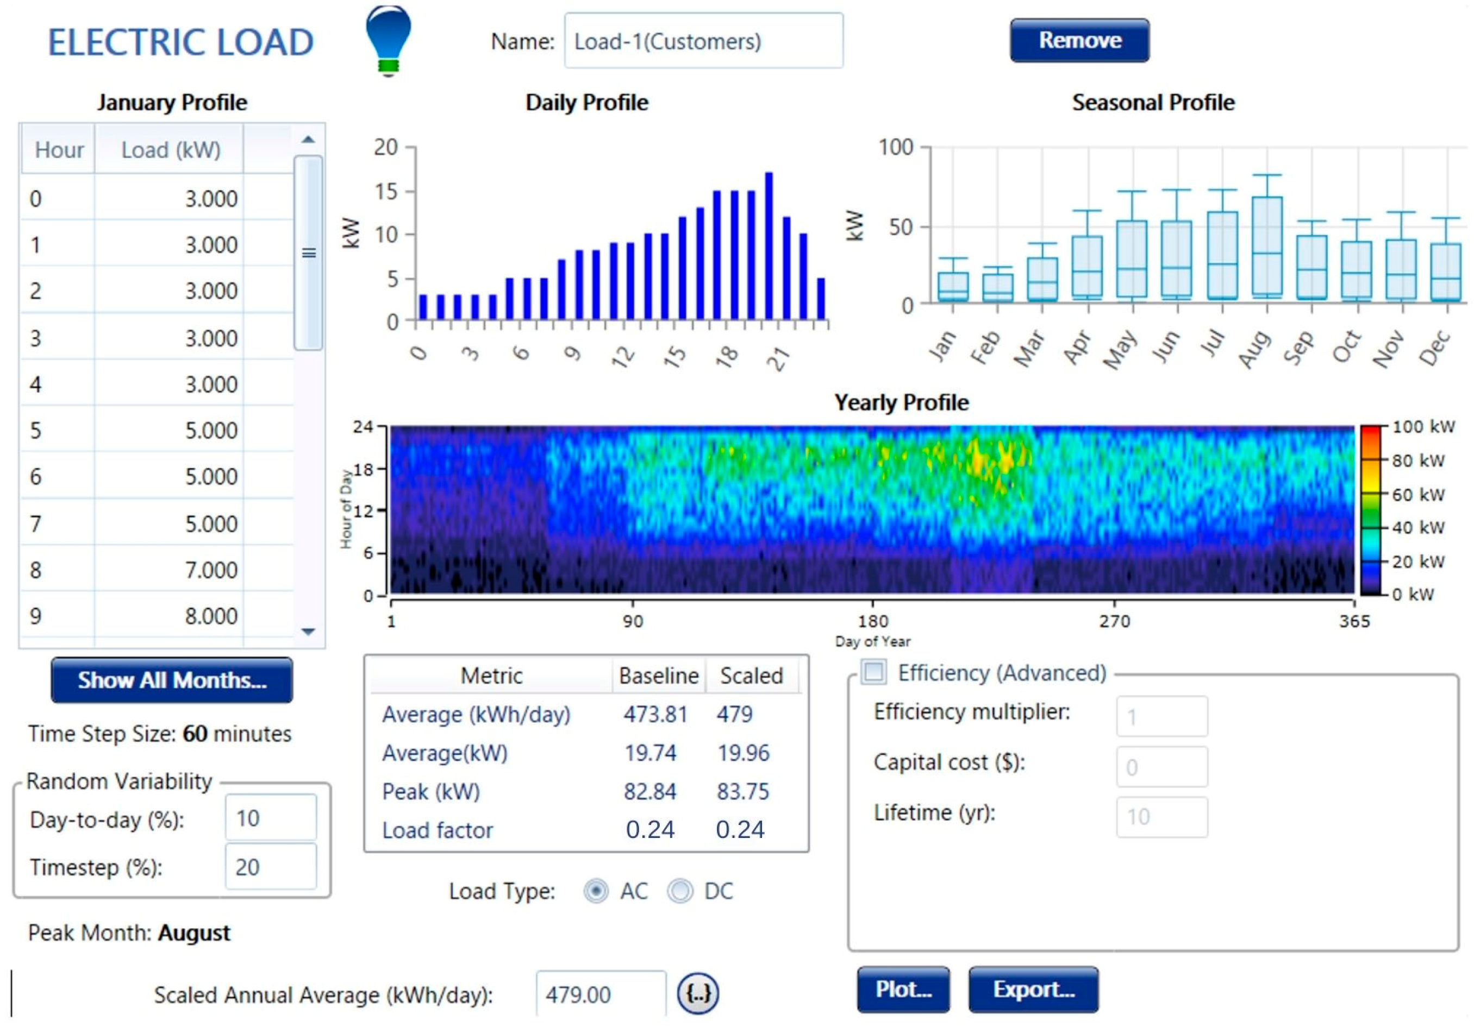Click the Export button
Viewport: 1474px width, 1034px height.
[x=1033, y=990]
